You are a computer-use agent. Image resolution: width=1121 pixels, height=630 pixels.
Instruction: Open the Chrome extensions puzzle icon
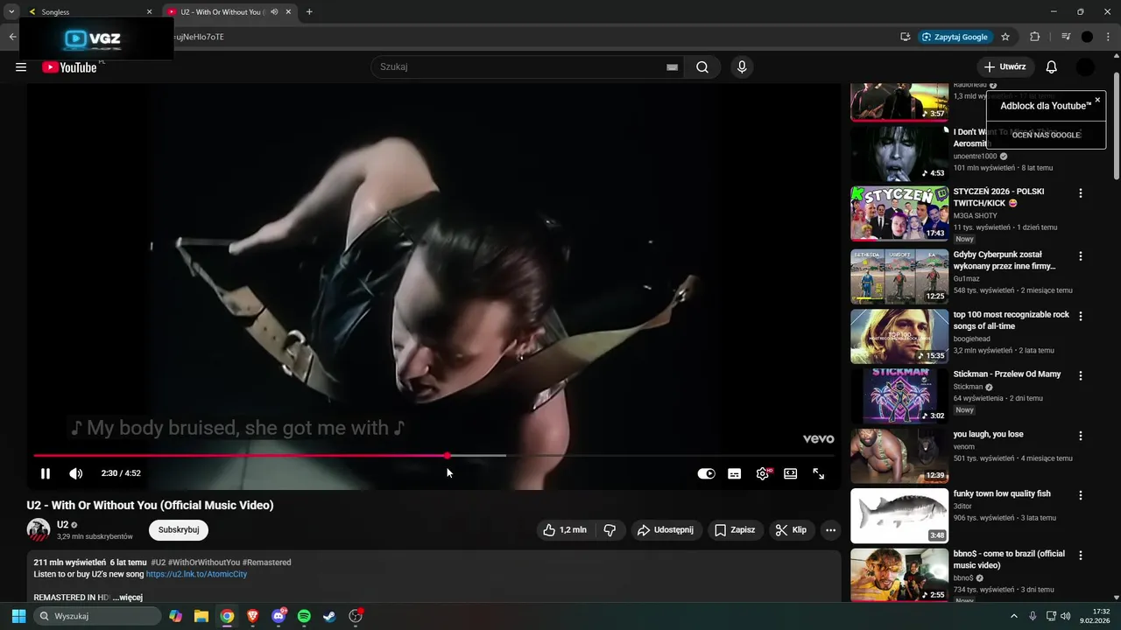pyautogui.click(x=1035, y=37)
